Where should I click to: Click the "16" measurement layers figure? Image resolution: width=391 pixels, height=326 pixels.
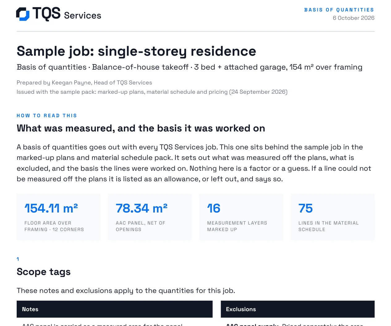tap(214, 208)
